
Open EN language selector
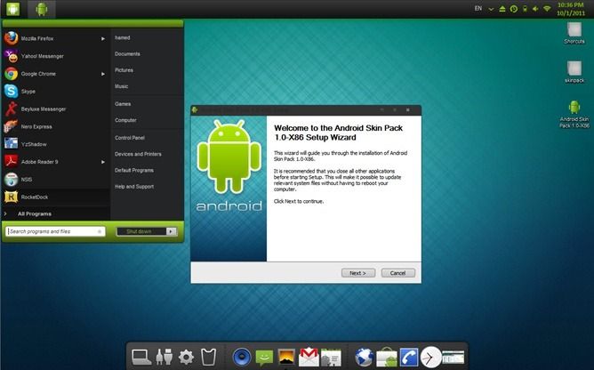(x=478, y=8)
